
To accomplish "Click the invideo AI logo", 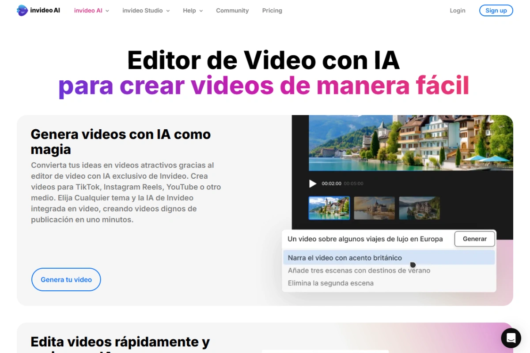I will click(x=38, y=10).
